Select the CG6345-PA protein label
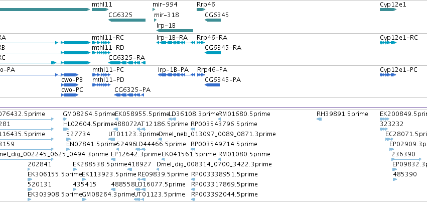 [x=223, y=80]
